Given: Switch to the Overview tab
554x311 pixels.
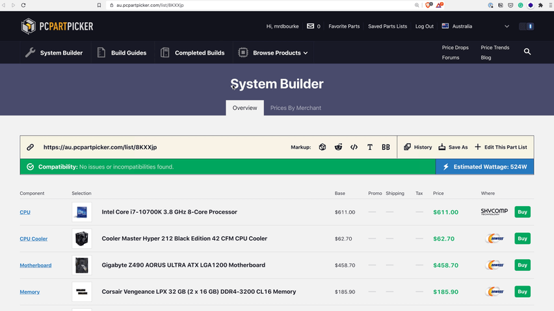Looking at the screenshot, I should coord(245,108).
